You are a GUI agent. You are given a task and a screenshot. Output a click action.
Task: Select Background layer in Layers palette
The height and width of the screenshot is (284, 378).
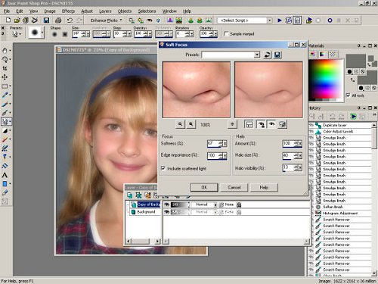[146, 212]
